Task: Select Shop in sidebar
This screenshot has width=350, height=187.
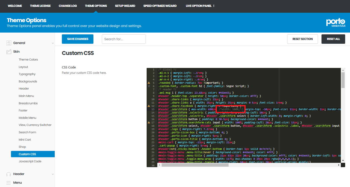Action: point(22,147)
